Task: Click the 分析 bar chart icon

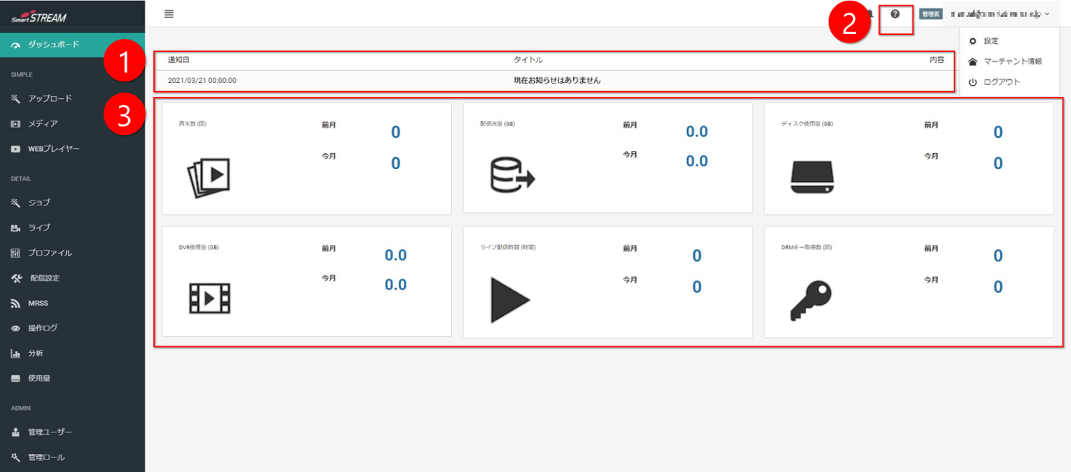Action: pyautogui.click(x=15, y=354)
